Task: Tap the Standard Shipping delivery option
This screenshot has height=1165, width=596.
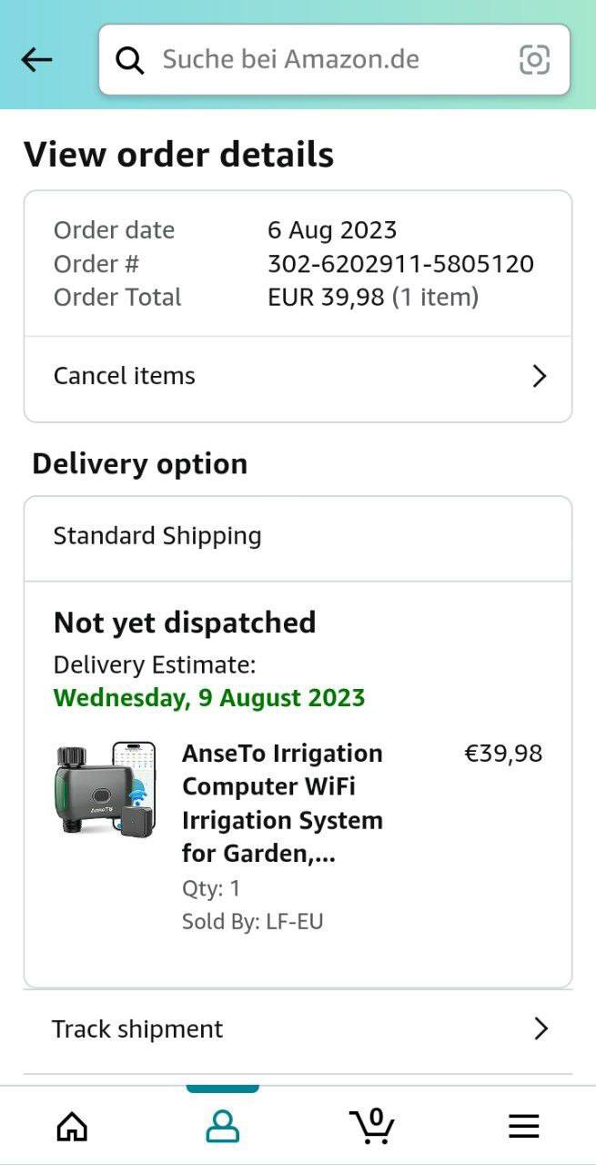Action: 157,536
